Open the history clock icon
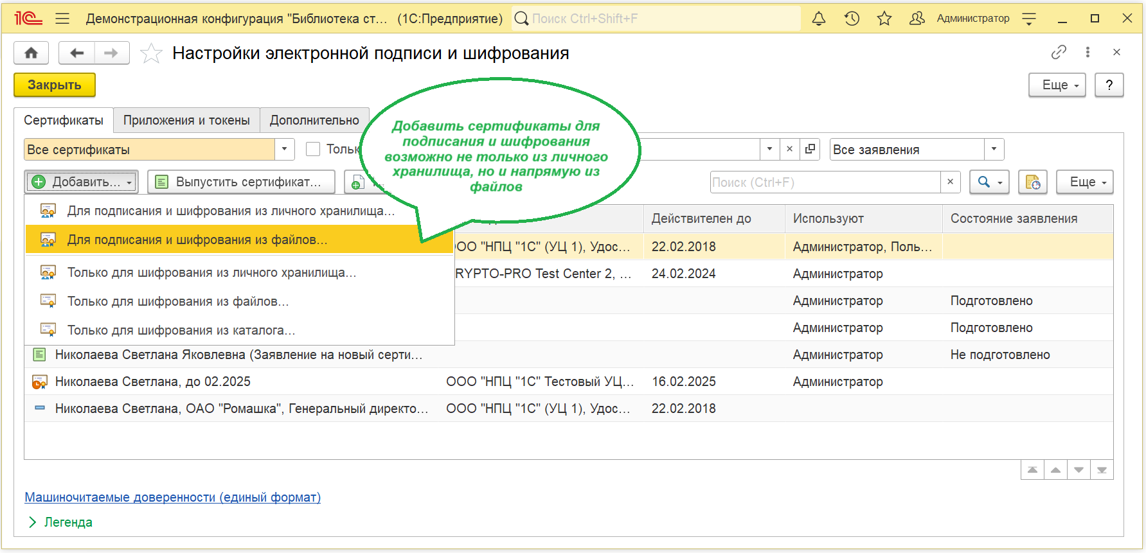1146x553 pixels. (852, 19)
